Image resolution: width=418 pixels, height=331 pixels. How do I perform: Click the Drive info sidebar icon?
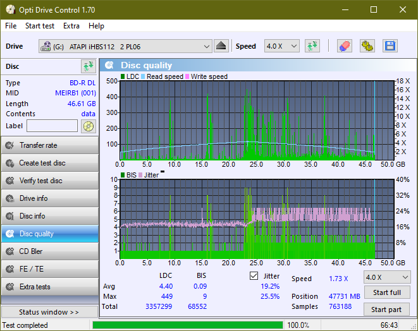10,198
